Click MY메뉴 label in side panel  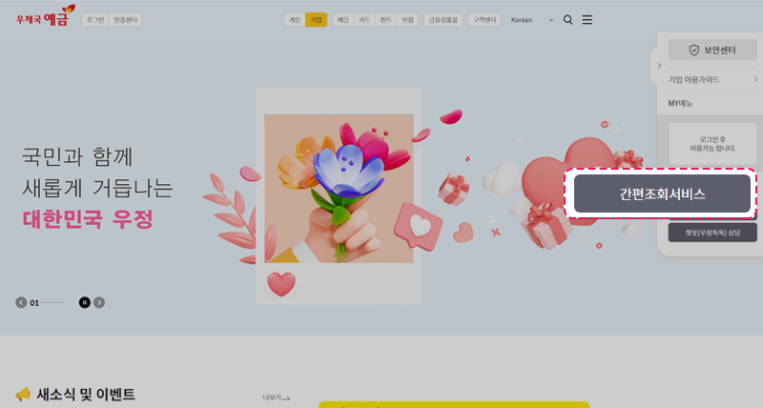coord(680,104)
